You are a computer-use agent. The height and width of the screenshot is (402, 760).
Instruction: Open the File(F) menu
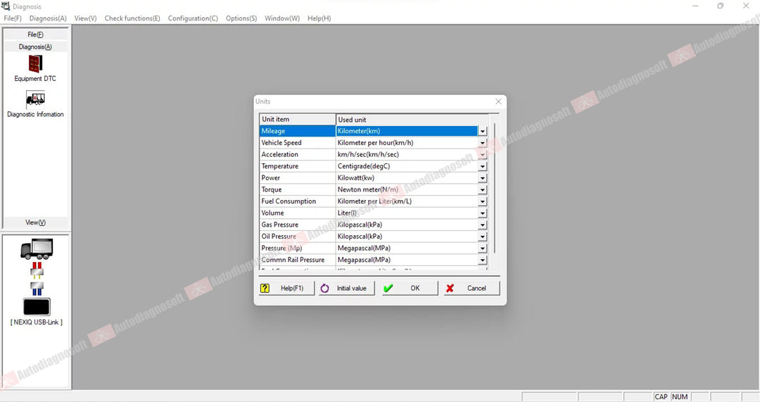pyautogui.click(x=13, y=18)
